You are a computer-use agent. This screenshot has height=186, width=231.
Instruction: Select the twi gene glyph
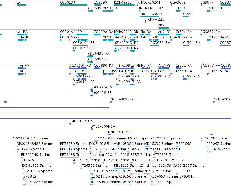22,5
